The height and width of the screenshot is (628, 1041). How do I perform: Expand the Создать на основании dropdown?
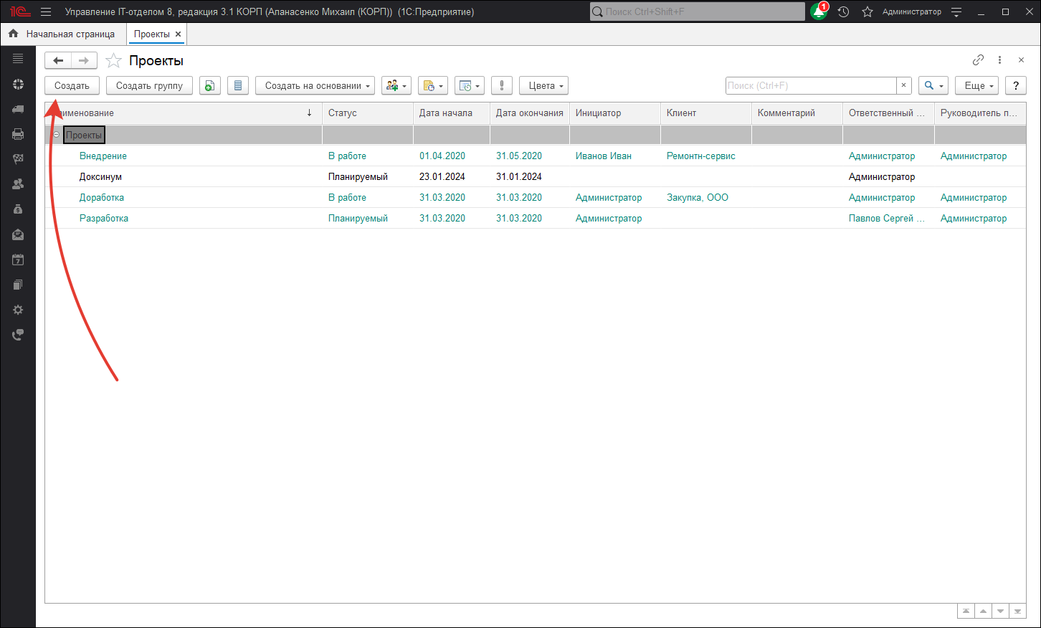(315, 86)
